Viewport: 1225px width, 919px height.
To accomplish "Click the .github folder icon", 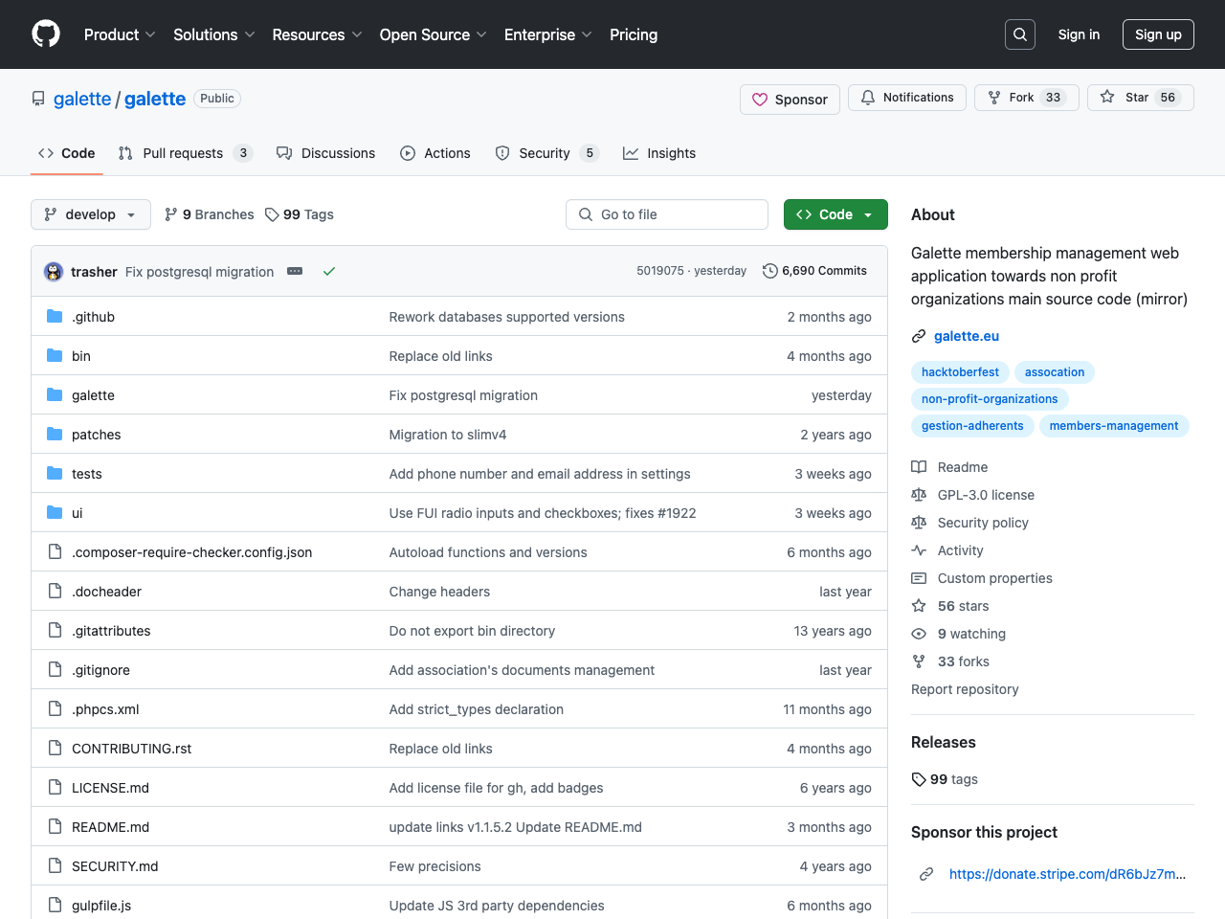I will [x=55, y=316].
